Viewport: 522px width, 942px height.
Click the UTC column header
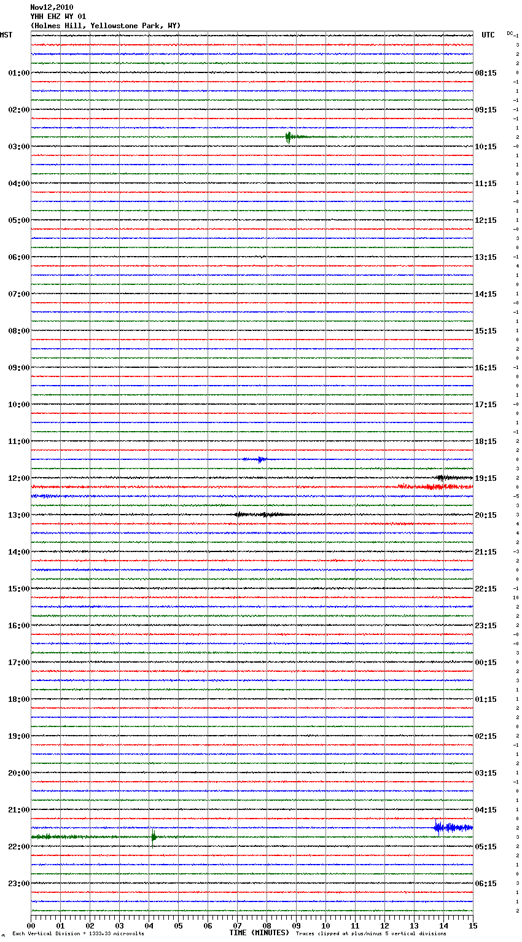tap(488, 35)
